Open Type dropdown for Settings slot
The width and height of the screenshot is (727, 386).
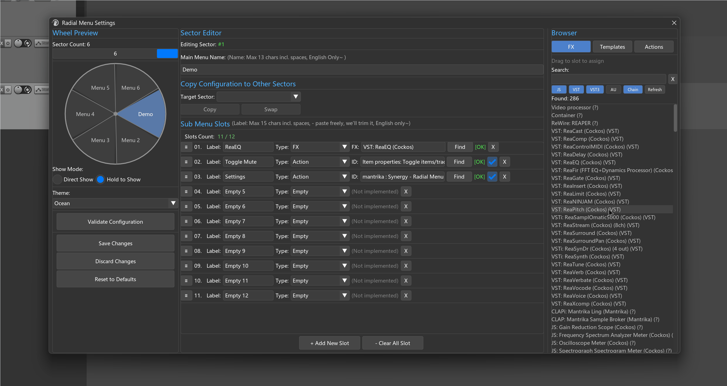320,177
